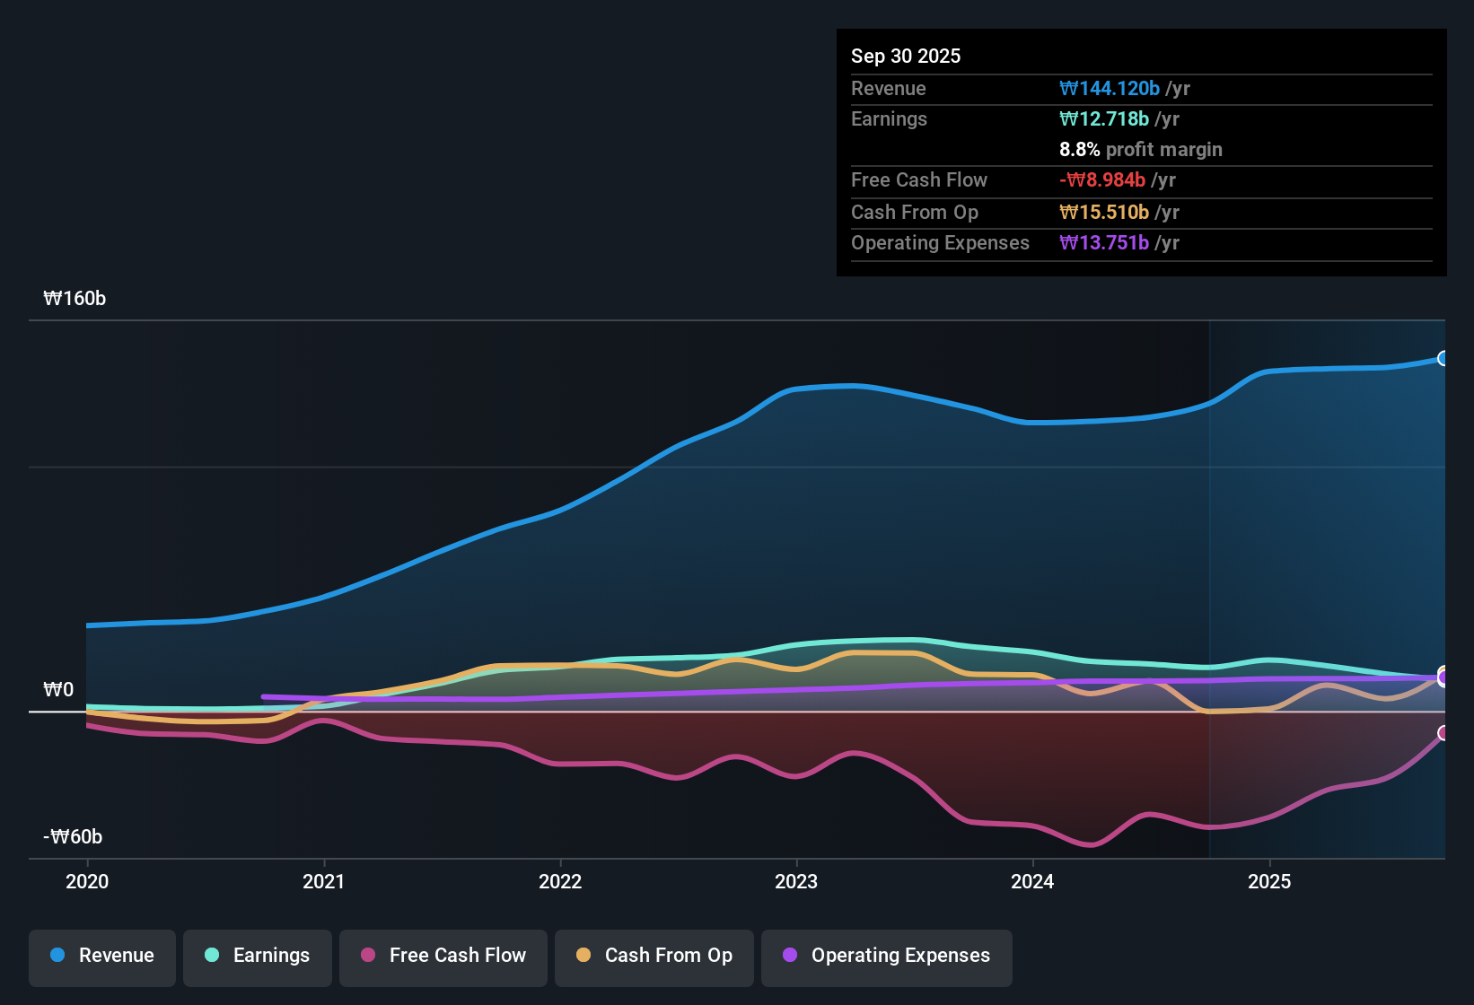
Task: Click the blue Revenue legend dot
Action: (x=57, y=956)
